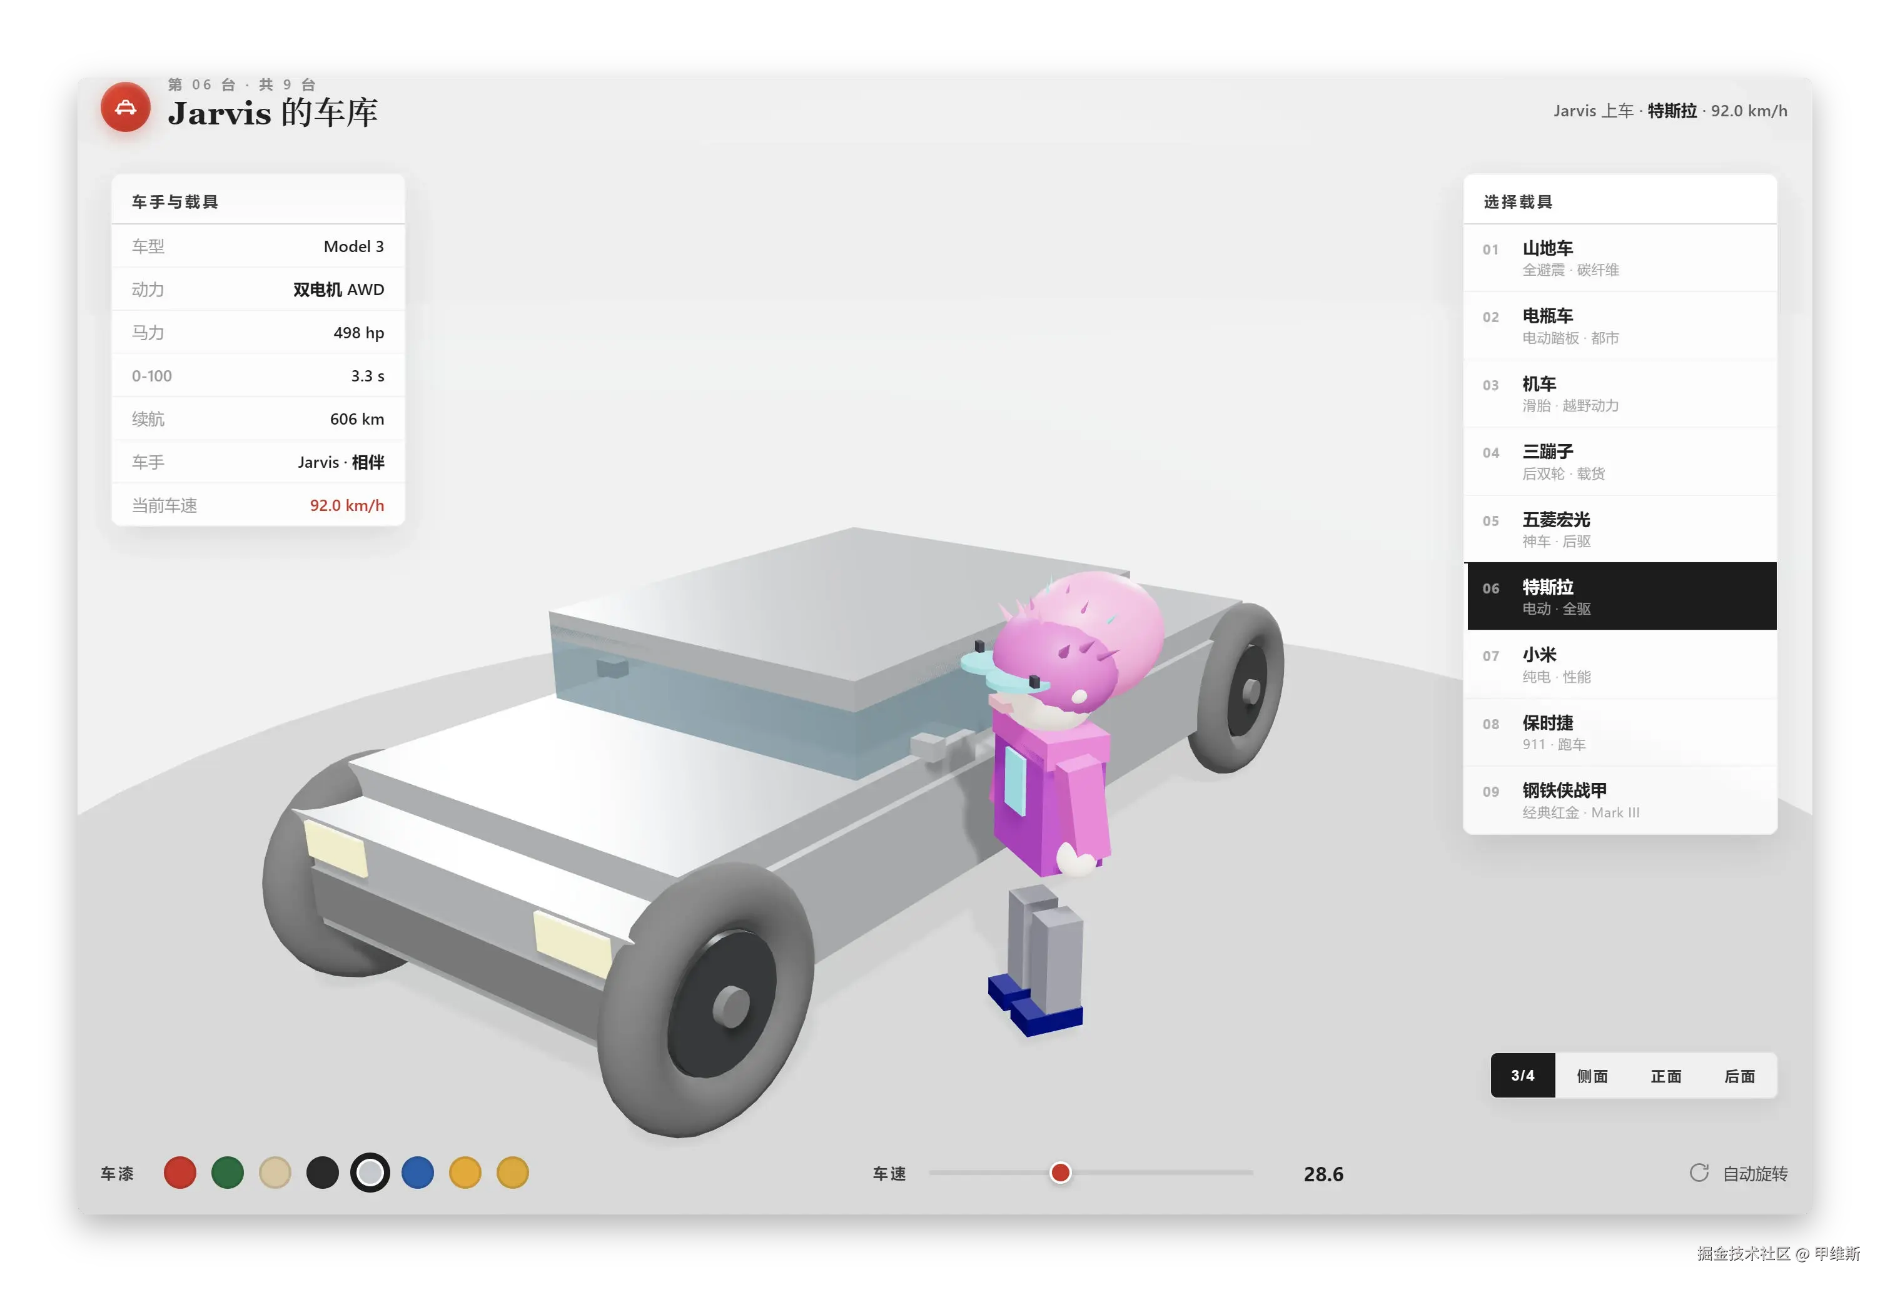Click the red '92.0 km/h' value in 当前车速 row
1890x1292 pixels.
pos(346,505)
